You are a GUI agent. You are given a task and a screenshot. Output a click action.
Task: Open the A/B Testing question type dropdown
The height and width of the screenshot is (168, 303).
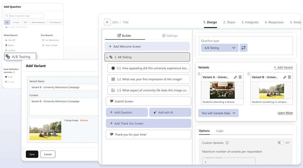[x=220, y=48]
